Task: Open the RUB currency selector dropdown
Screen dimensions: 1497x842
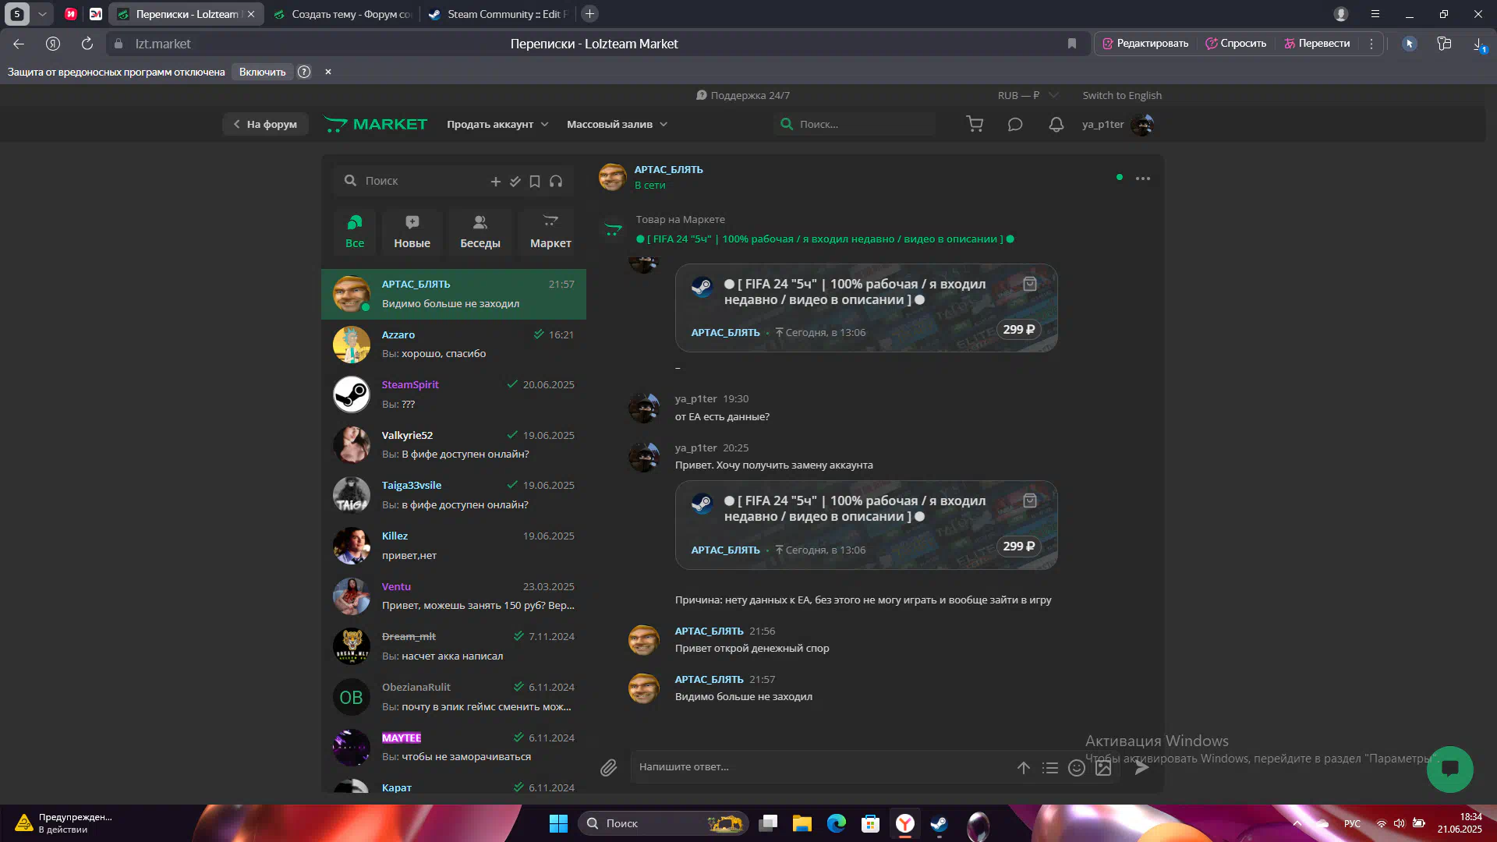Action: pyautogui.click(x=1028, y=95)
